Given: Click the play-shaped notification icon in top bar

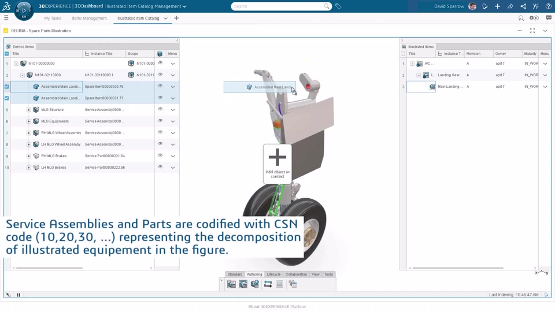Looking at the screenshot, I should 485,6.
